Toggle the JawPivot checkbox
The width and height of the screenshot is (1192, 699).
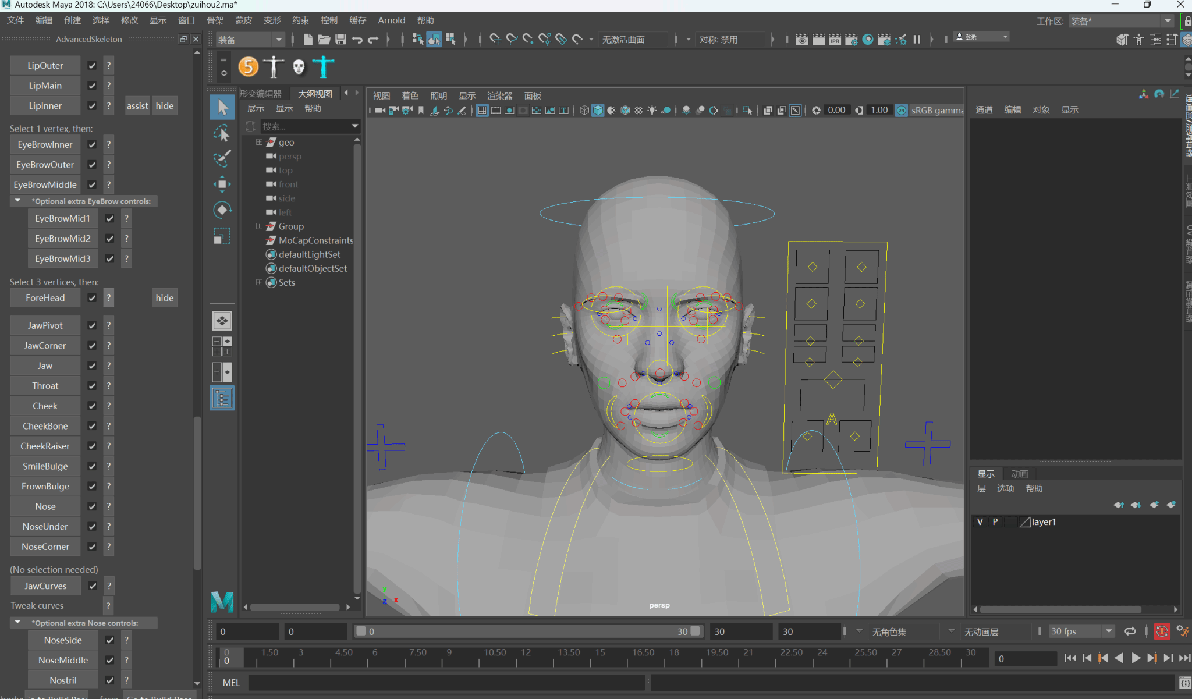point(92,325)
